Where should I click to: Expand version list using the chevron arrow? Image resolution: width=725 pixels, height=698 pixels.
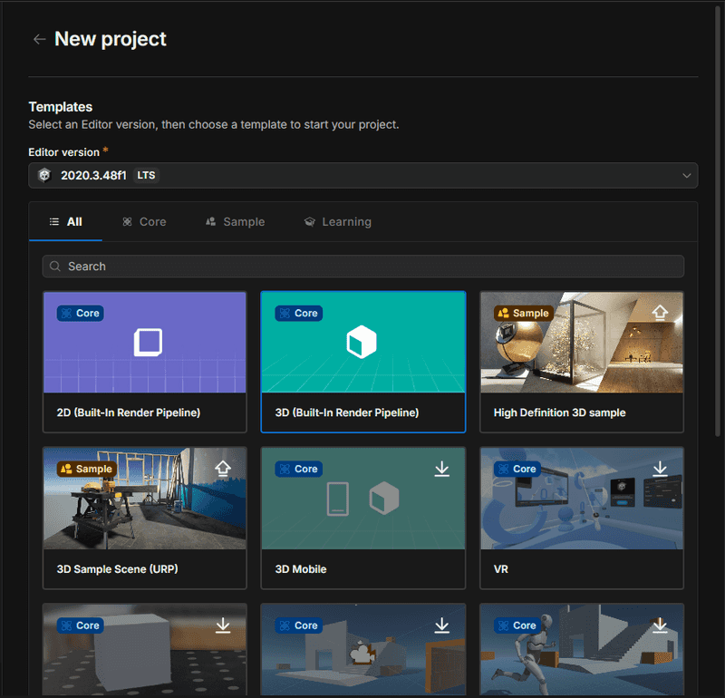tap(686, 176)
